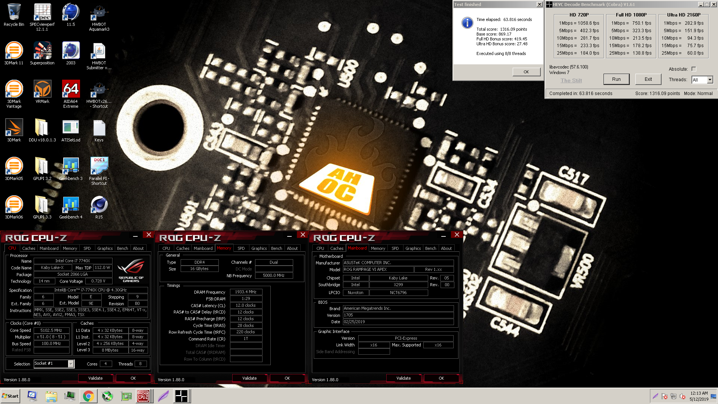Open the Start menu
The height and width of the screenshot is (404, 718).
pyautogui.click(x=10, y=396)
